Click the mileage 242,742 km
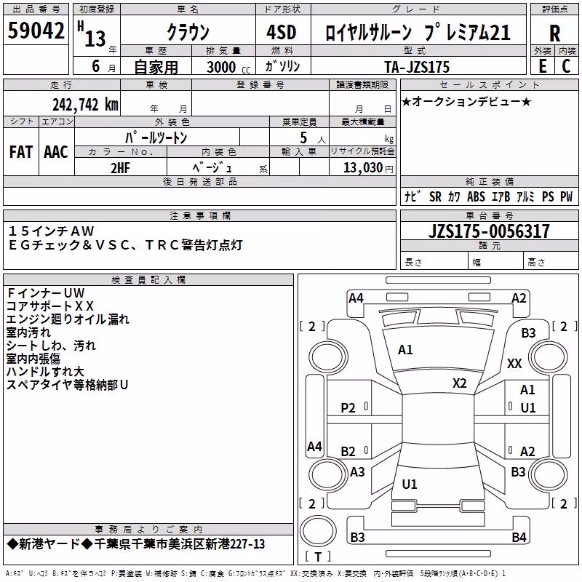The height and width of the screenshot is (582, 582). pyautogui.click(x=85, y=105)
